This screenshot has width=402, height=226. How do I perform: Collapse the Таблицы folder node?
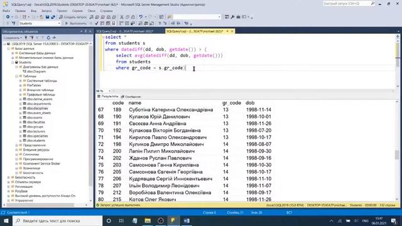click(17, 76)
